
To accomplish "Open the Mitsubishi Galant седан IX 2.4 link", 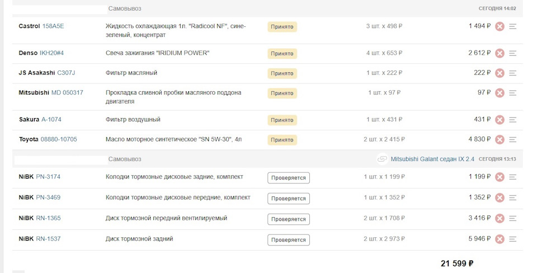I will point(432,159).
